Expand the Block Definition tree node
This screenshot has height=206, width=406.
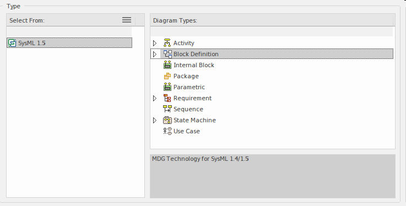[x=155, y=54]
